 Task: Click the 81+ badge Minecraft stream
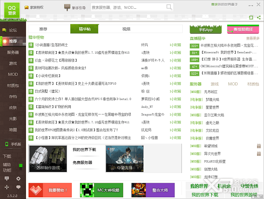(194, 53)
